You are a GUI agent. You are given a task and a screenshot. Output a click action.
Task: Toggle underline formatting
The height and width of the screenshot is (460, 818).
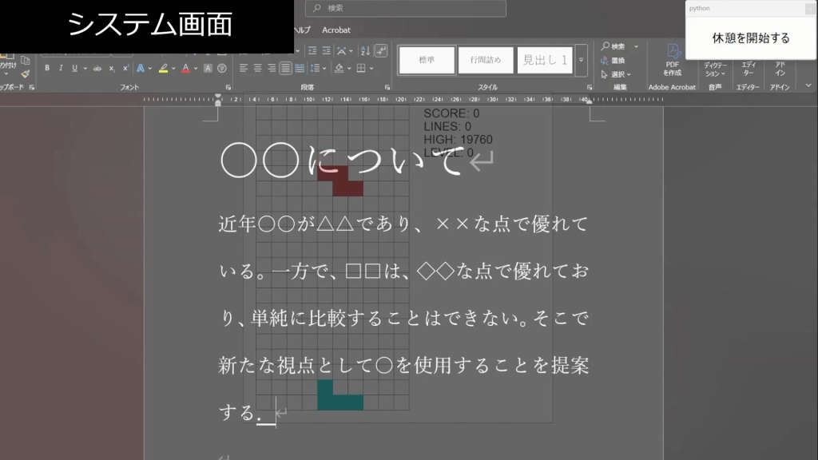[73, 67]
